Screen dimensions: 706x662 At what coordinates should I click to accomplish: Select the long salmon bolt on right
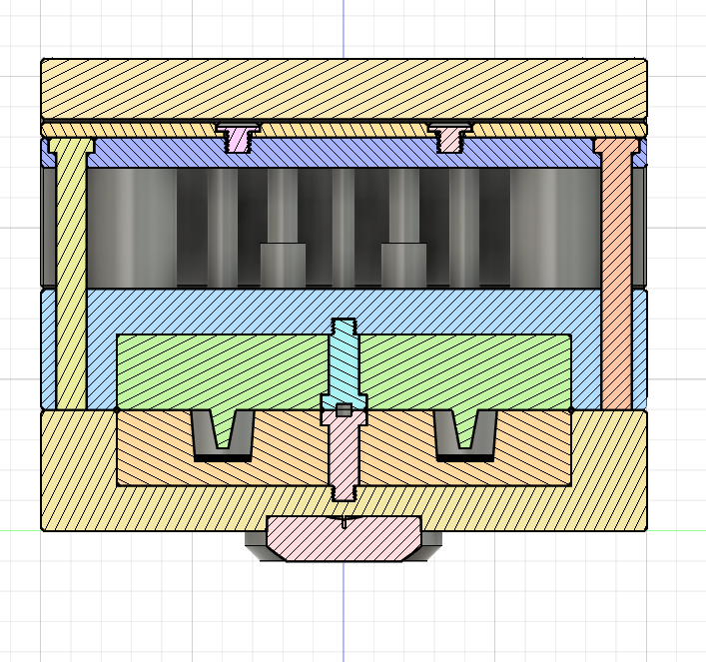coord(617,274)
